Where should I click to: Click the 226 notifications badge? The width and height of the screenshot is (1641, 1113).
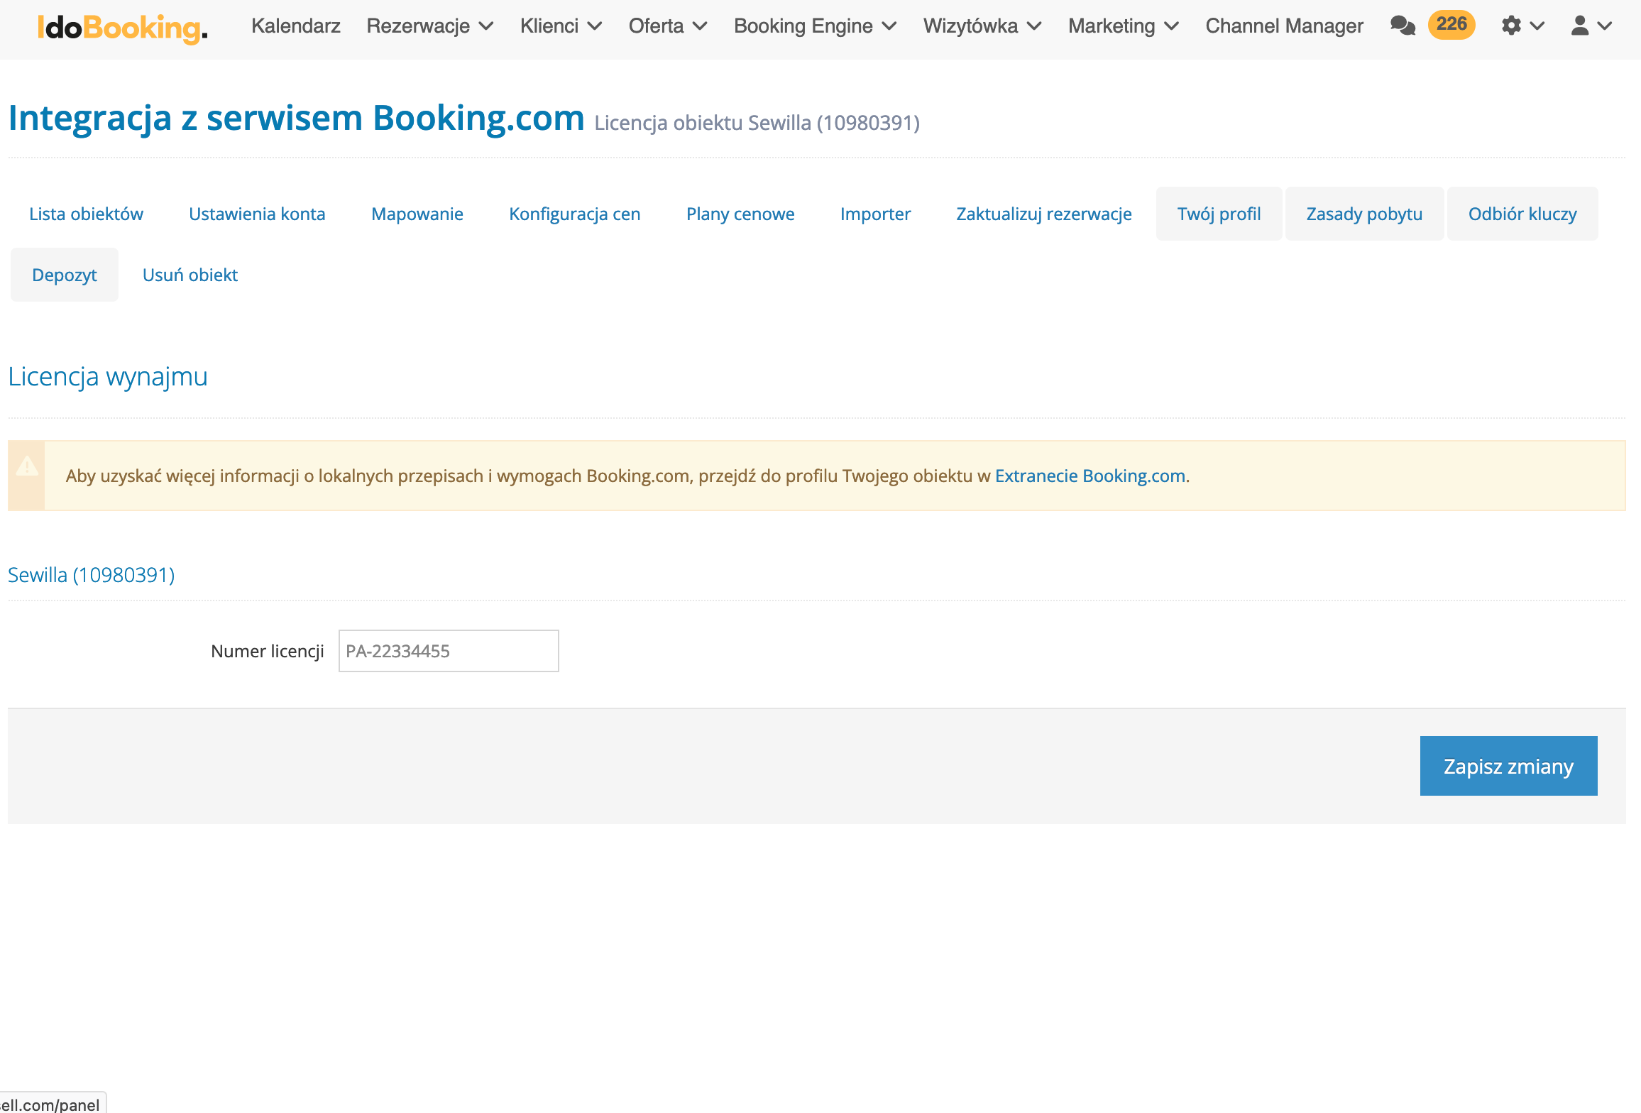[x=1451, y=25]
